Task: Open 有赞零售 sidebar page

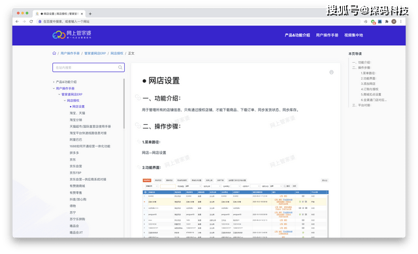Action: 76,193
